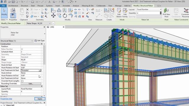The height and width of the screenshot is (106, 189).
Task: Click Edit Sketch in Mode panel
Action: 119,13
